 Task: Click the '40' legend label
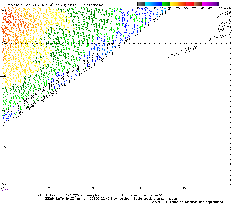(202, 8)
